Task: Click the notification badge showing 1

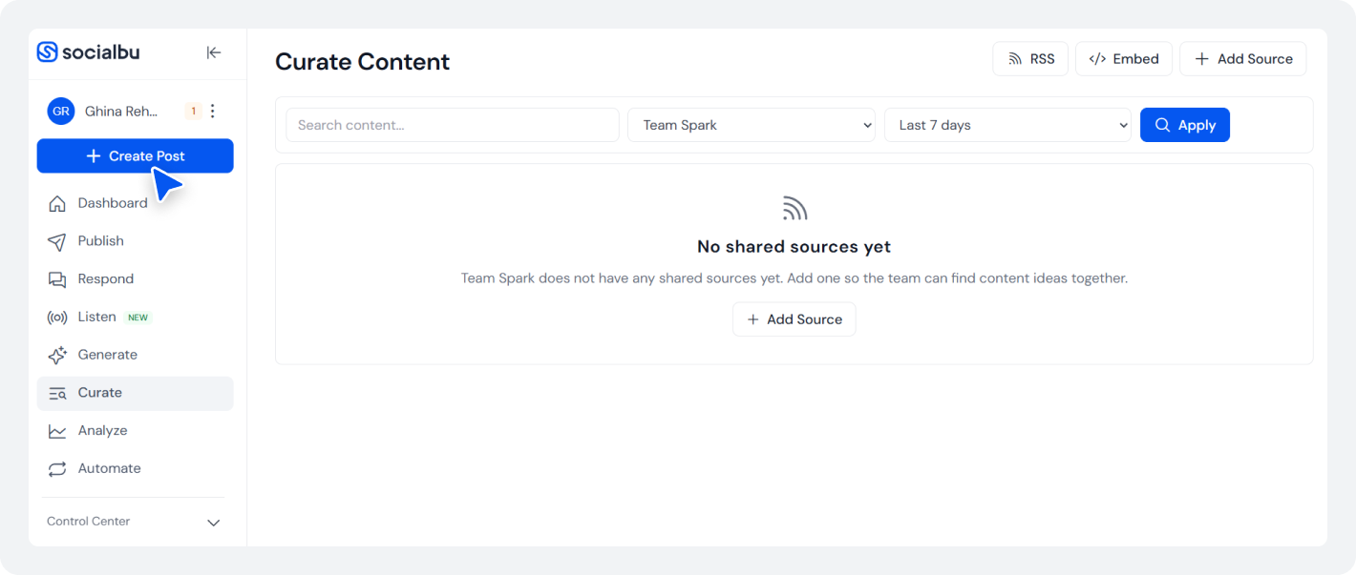Action: point(193,112)
